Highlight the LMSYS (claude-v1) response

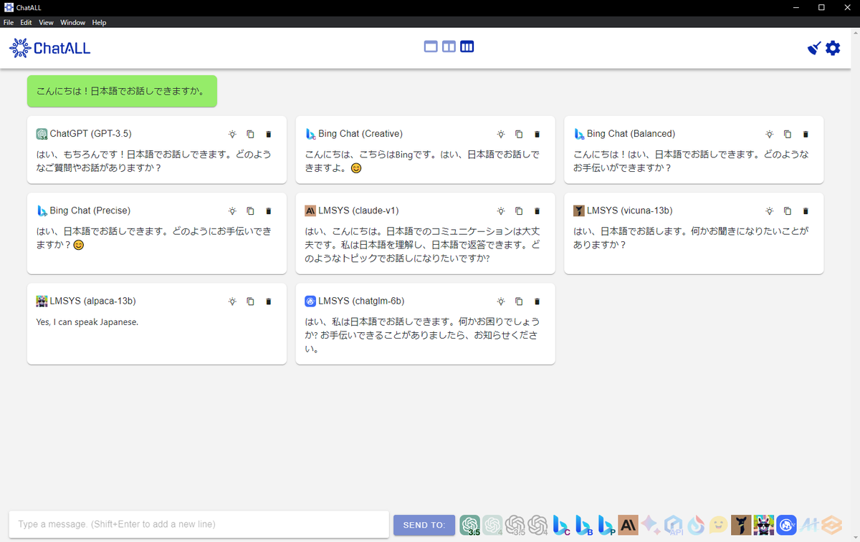point(501,210)
